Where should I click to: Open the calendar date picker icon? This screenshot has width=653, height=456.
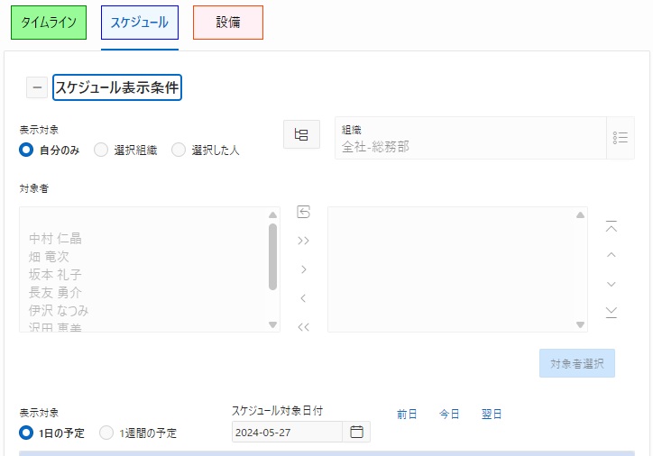pyautogui.click(x=356, y=432)
